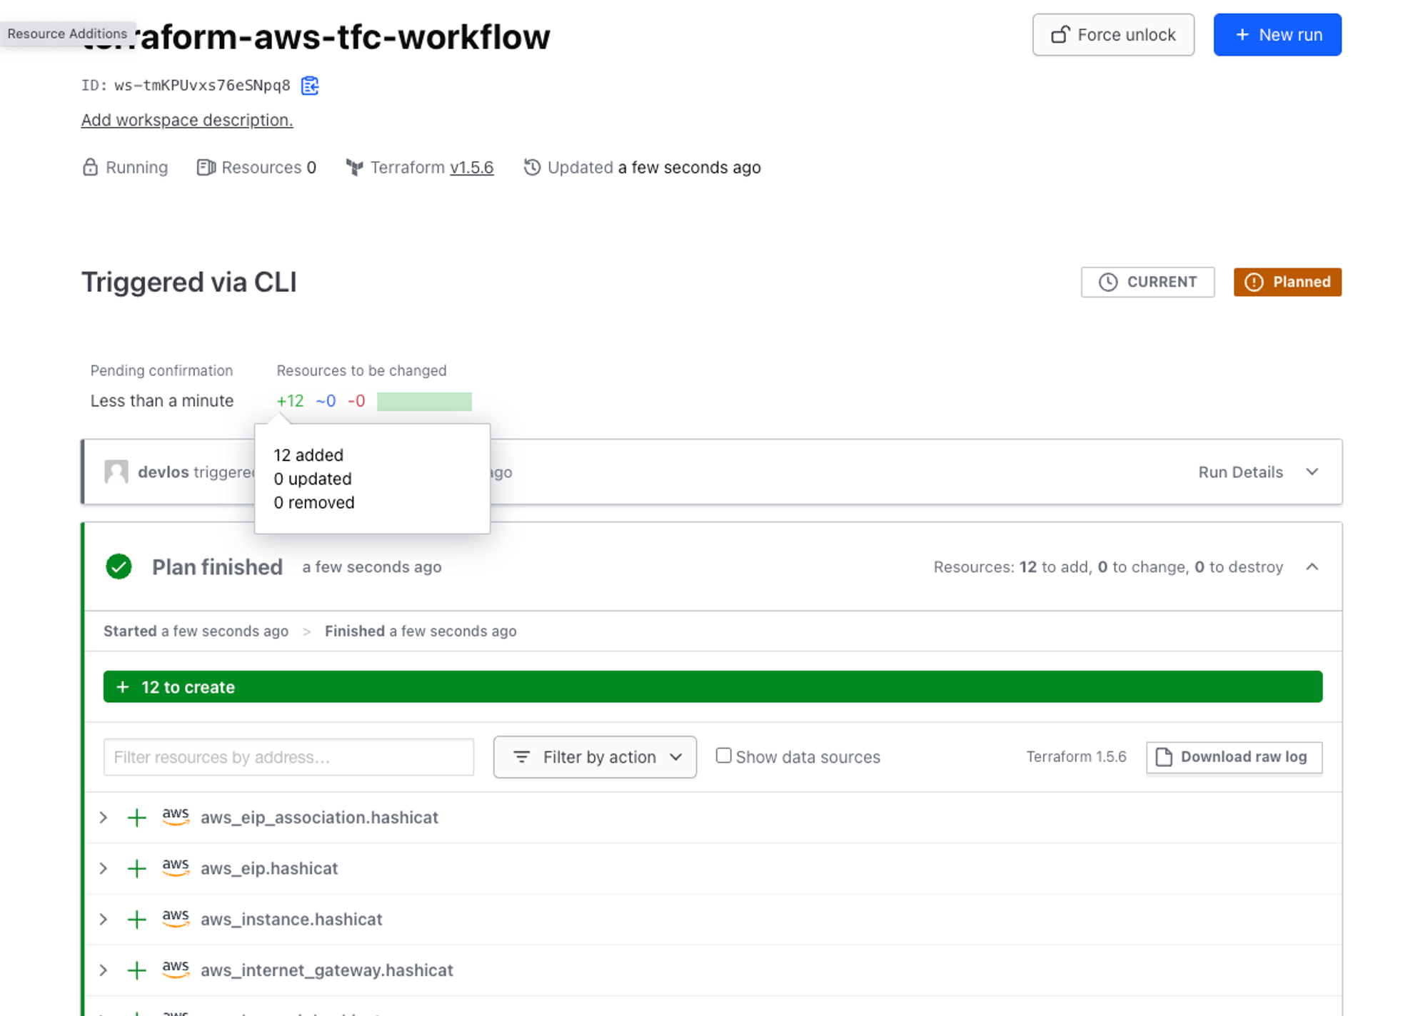This screenshot has height=1016, width=1428.
Task: Open the Filter by action dropdown
Action: [595, 757]
